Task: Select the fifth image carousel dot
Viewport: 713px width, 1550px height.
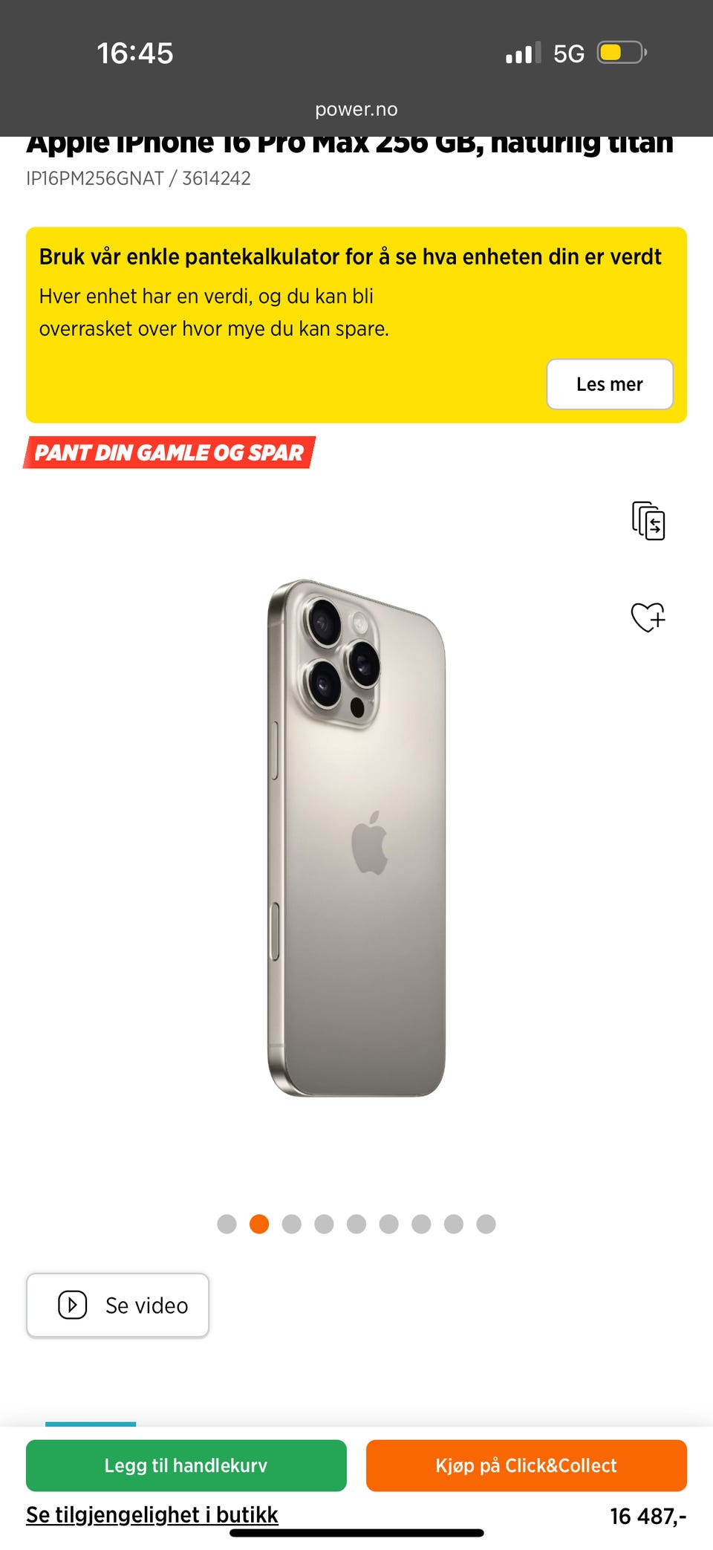Action: coord(356,1224)
